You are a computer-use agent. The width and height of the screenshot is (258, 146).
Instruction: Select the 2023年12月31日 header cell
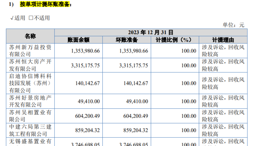(150, 32)
